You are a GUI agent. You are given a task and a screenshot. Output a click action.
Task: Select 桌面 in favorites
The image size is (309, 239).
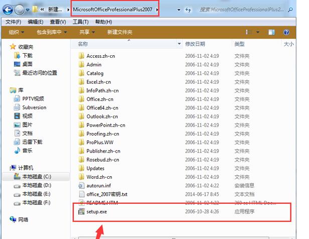pos(27,64)
